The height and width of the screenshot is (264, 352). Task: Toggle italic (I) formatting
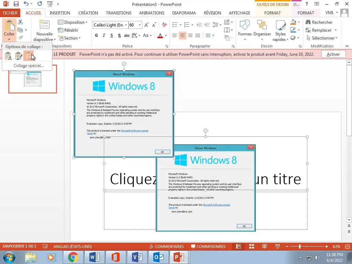[x=104, y=35]
